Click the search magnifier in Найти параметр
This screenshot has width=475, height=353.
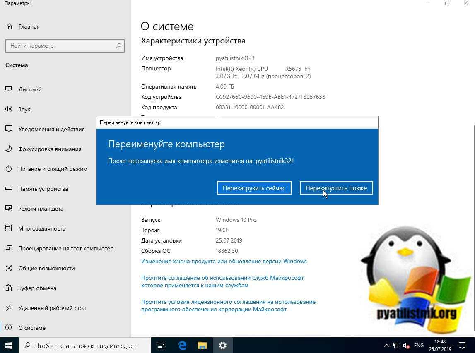[118, 46]
